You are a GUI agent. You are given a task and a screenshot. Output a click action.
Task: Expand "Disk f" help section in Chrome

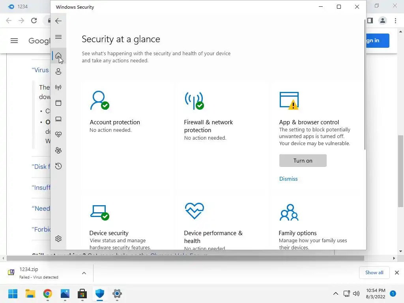click(41, 167)
